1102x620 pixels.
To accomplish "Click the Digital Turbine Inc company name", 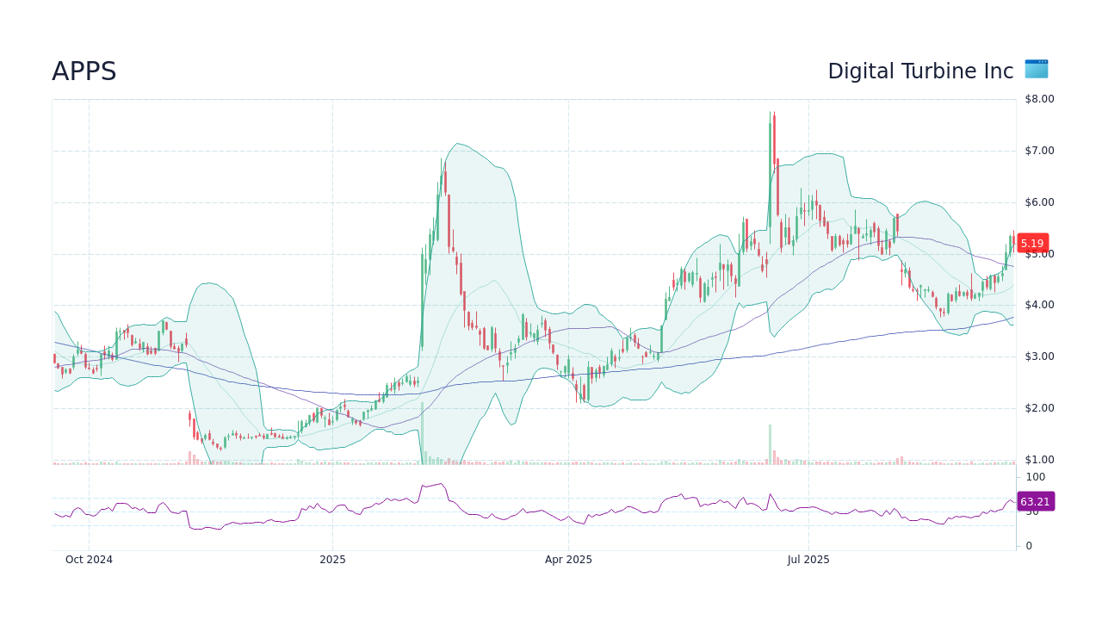I will tap(919, 71).
